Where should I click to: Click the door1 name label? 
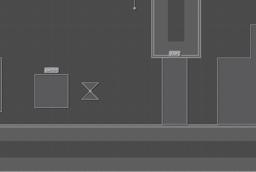[x=175, y=54]
